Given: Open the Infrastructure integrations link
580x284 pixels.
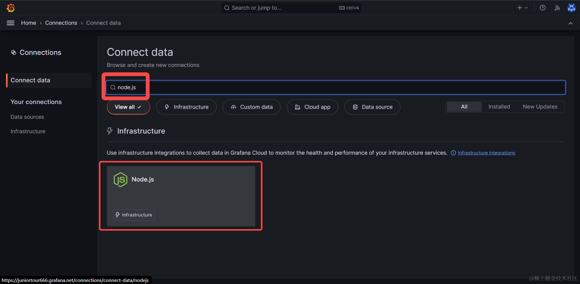Looking at the screenshot, I should point(486,153).
